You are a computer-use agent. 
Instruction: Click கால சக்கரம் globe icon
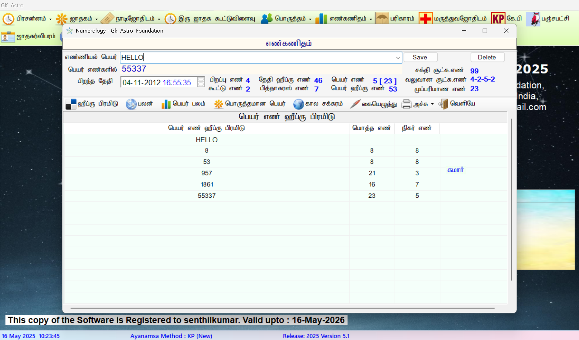point(299,104)
